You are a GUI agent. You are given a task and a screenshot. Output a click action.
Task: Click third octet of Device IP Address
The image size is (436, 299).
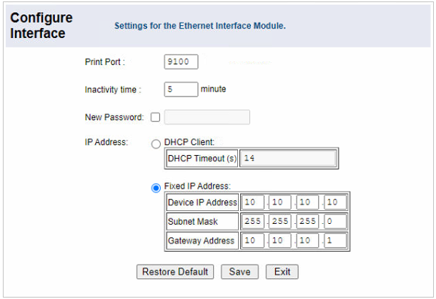(308, 203)
